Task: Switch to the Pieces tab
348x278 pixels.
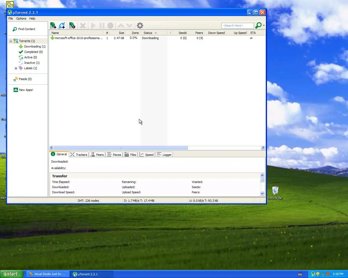Action: pos(114,155)
